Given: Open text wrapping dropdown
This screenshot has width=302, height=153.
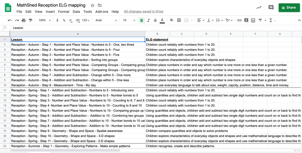Looking at the screenshot, I should pyautogui.click(x=219, y=20).
